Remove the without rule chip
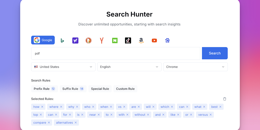 (148, 115)
